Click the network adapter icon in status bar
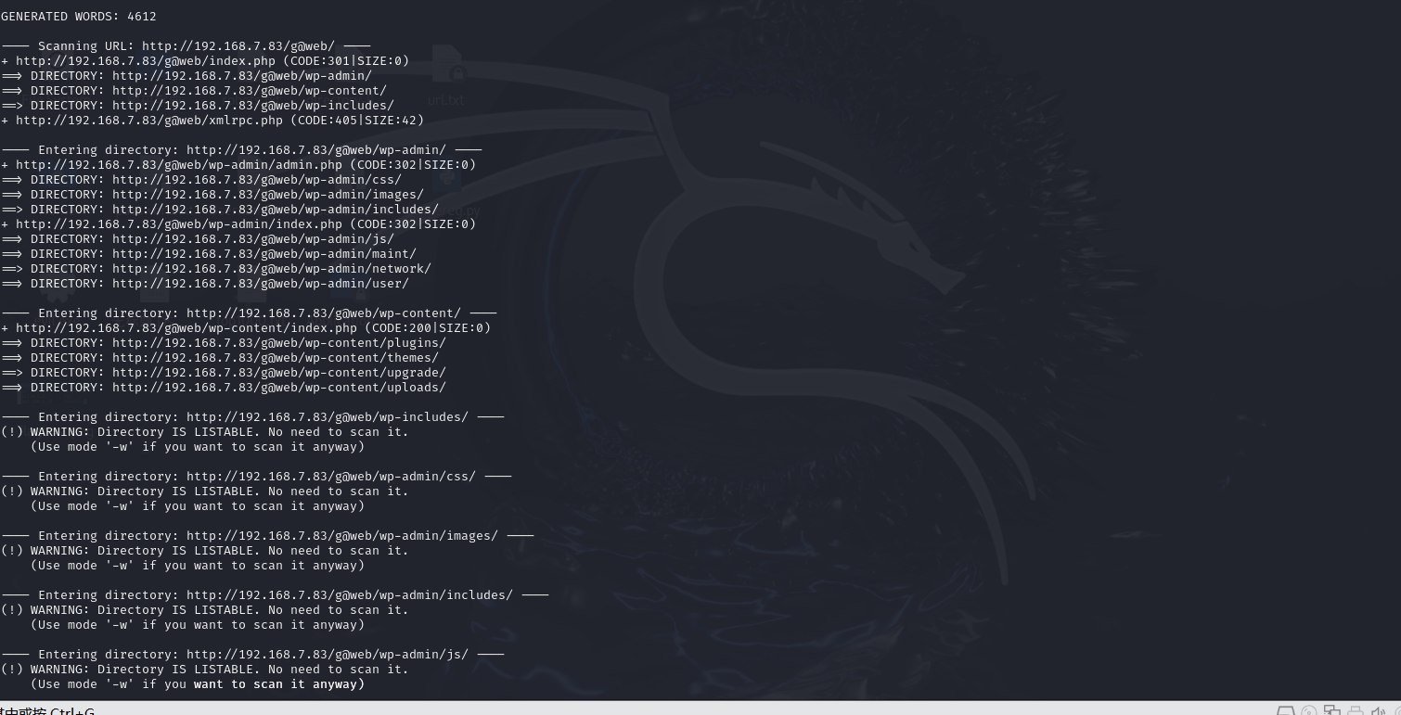This screenshot has width=1401, height=715. coord(1331,709)
